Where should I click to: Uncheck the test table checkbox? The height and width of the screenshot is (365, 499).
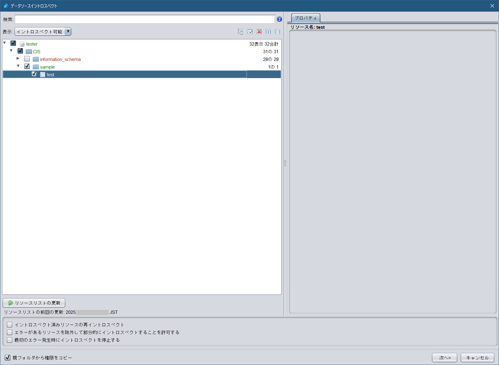[34, 74]
